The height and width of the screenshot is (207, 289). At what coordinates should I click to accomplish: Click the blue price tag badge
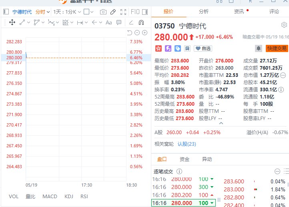pyautogui.click(x=177, y=48)
